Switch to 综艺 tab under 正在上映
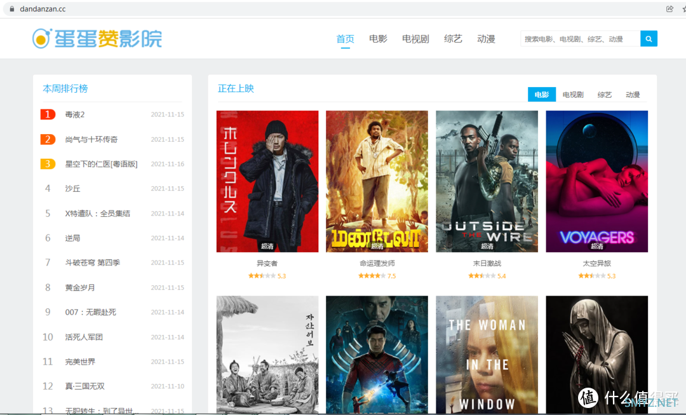 point(604,95)
